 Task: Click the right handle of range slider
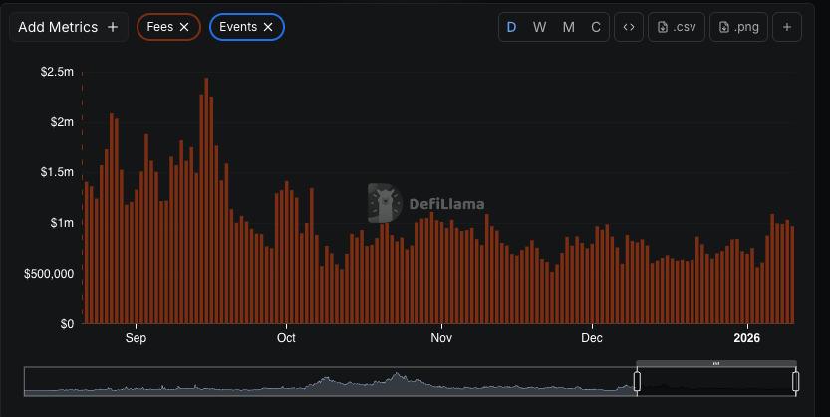(x=795, y=381)
